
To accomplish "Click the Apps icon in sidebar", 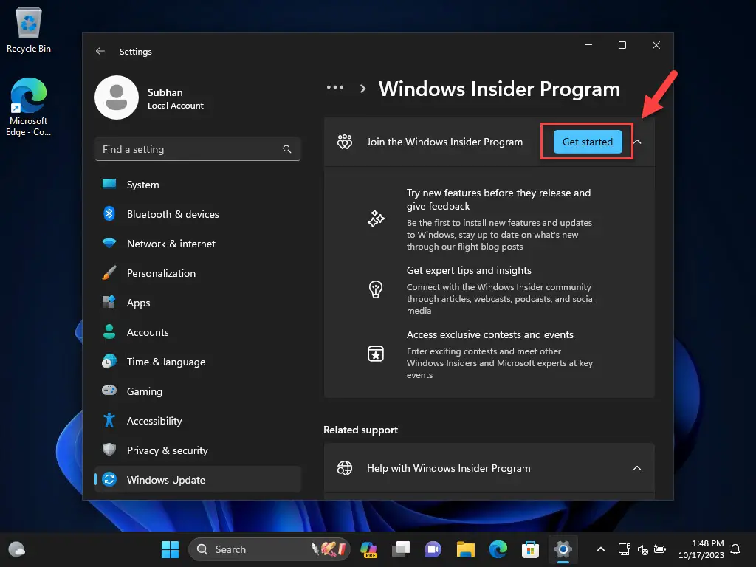I will [109, 302].
